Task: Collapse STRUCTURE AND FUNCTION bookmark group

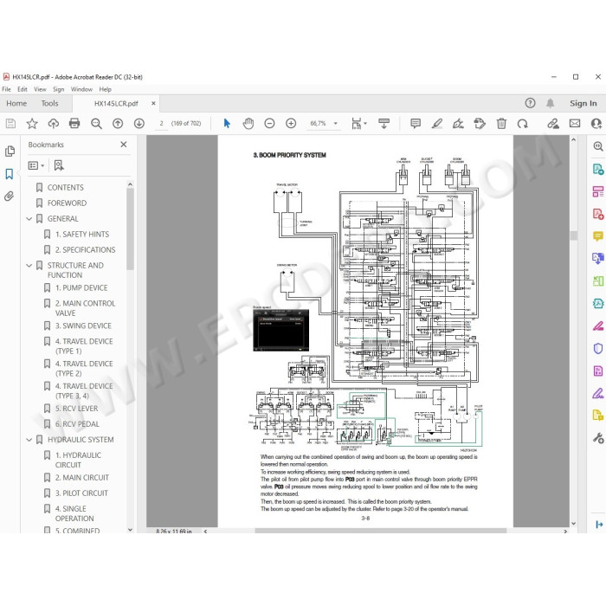Action: tap(29, 266)
